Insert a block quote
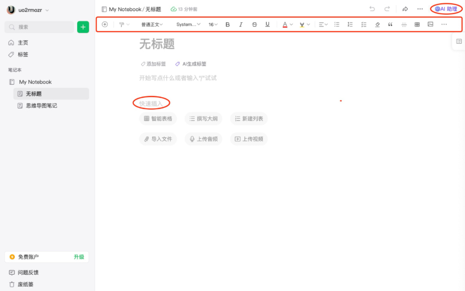The height and width of the screenshot is (291, 465). pyautogui.click(x=390, y=24)
